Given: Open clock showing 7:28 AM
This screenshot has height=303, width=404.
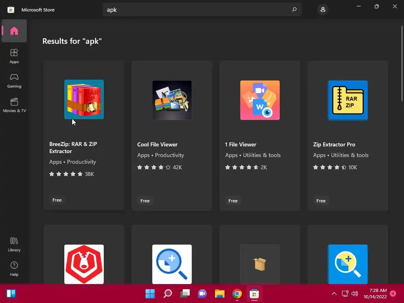Looking at the screenshot, I should pyautogui.click(x=375, y=294).
